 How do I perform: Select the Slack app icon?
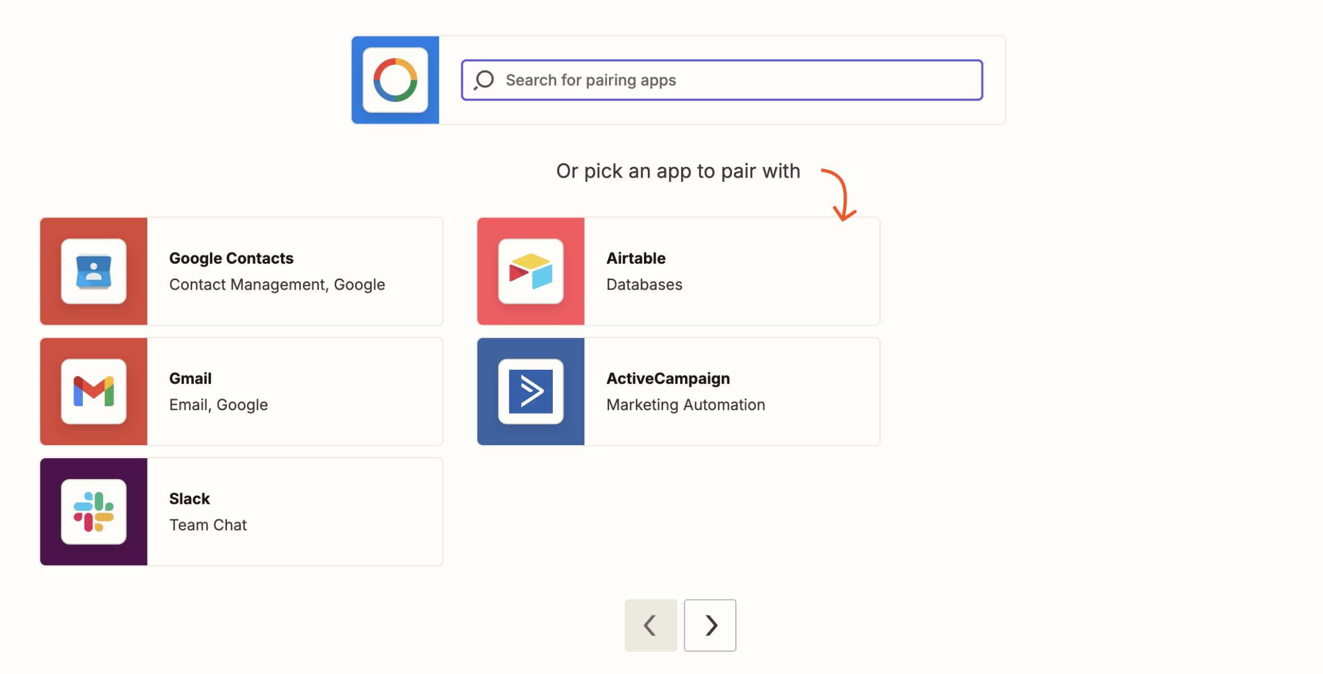[94, 511]
